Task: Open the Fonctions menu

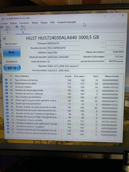Action: (24, 23)
